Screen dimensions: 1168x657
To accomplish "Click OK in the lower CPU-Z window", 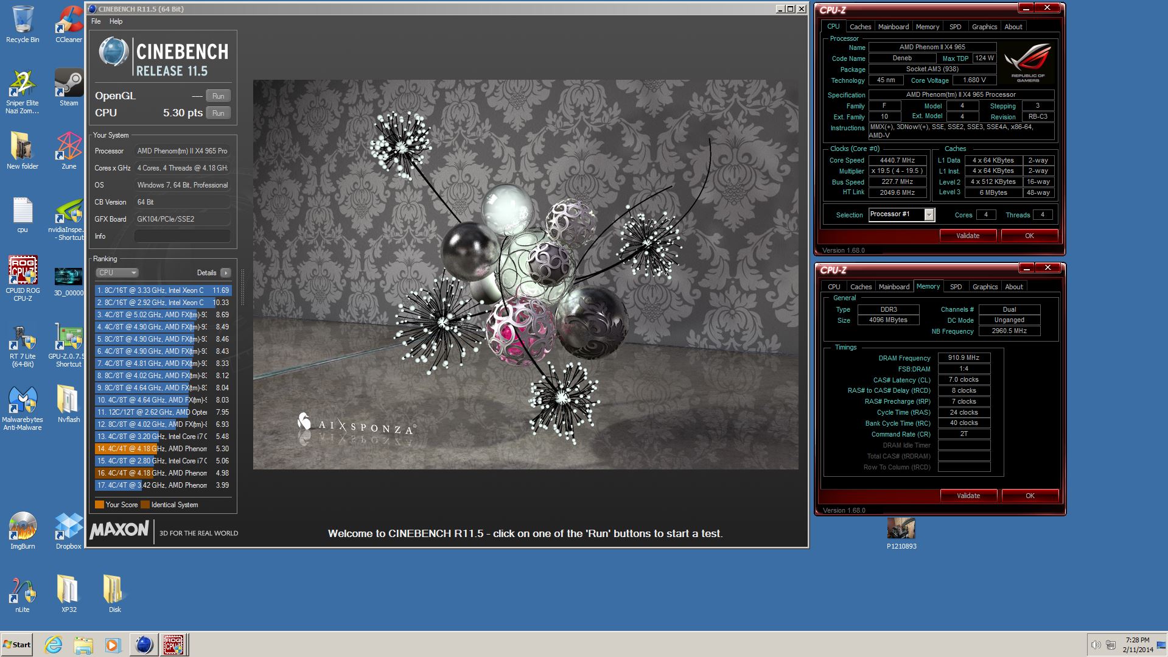I will point(1030,496).
